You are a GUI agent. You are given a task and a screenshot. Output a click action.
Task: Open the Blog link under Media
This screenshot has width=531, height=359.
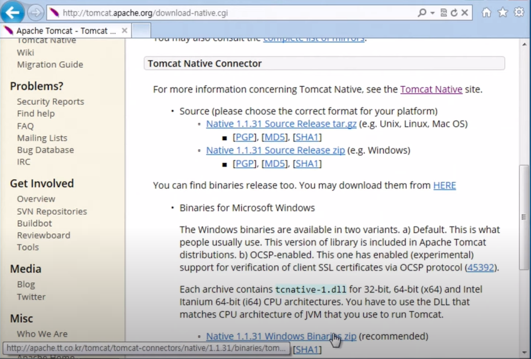point(26,284)
